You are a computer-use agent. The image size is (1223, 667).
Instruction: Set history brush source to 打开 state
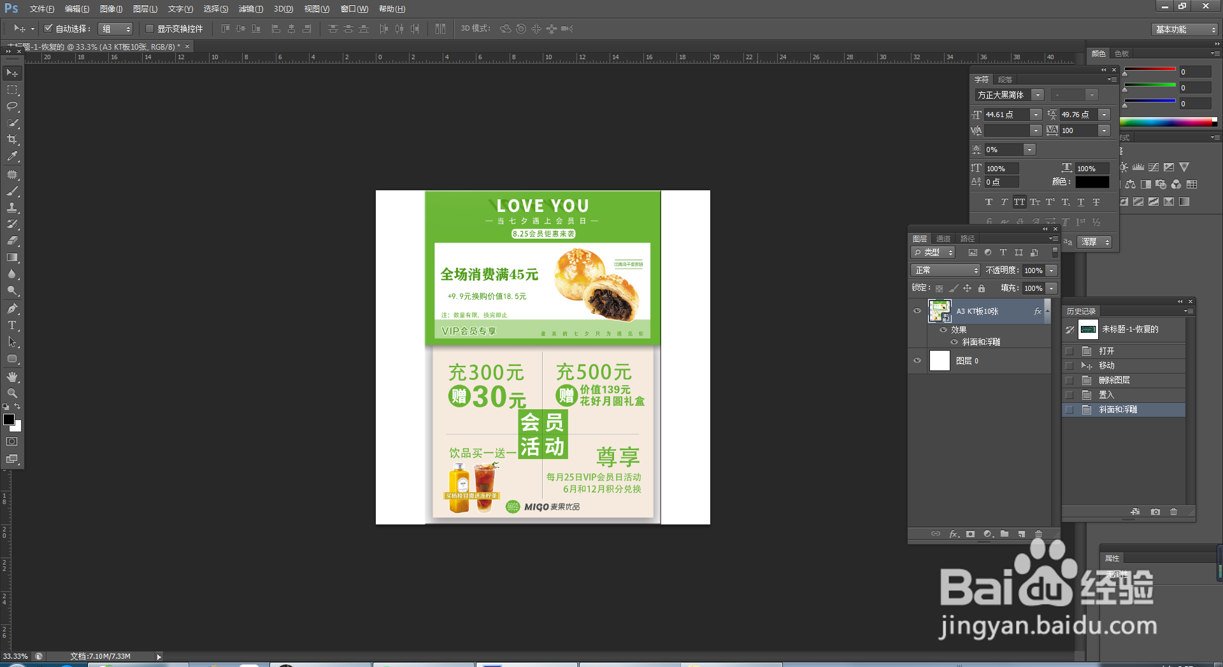click(1069, 351)
